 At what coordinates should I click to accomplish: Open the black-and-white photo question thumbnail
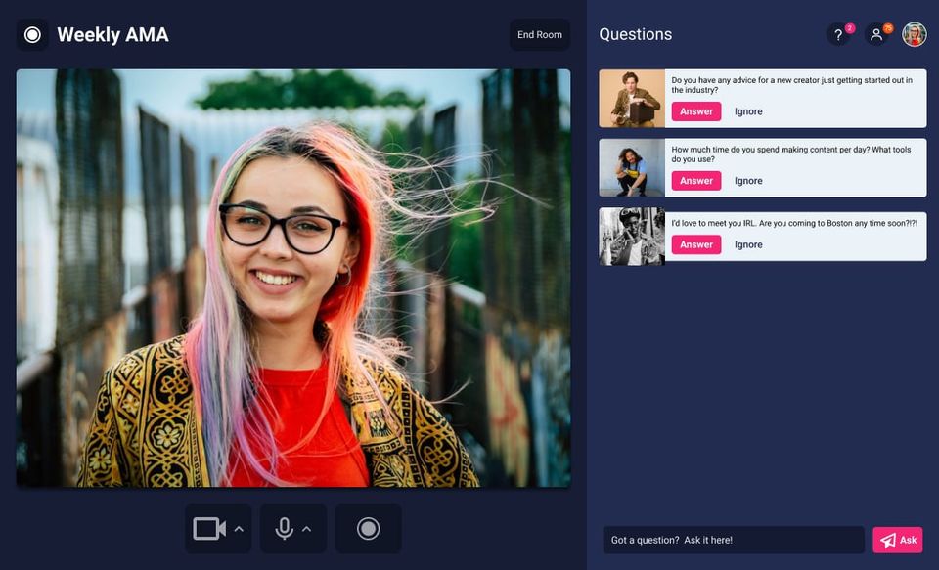(632, 237)
